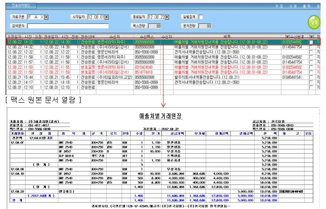Focus the 검색문자 search input field
This screenshot has height=209, width=326.
pyautogui.click(x=68, y=26)
